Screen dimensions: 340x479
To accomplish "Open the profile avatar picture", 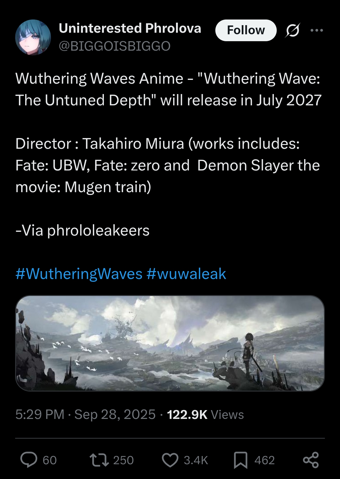I will [33, 37].
